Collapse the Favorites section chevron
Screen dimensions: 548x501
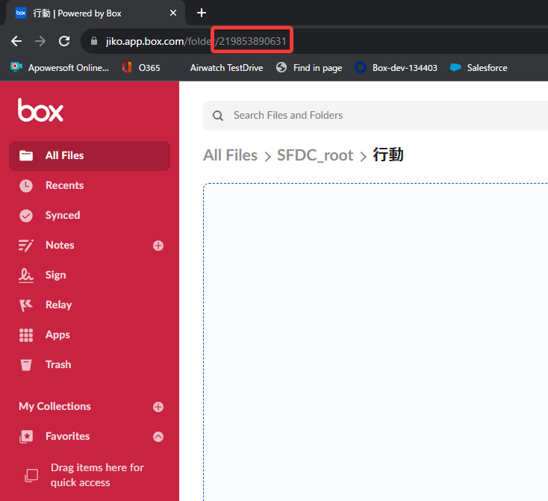[158, 437]
